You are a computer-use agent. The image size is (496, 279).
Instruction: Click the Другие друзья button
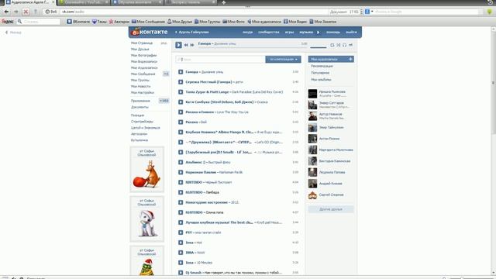tap(331, 209)
